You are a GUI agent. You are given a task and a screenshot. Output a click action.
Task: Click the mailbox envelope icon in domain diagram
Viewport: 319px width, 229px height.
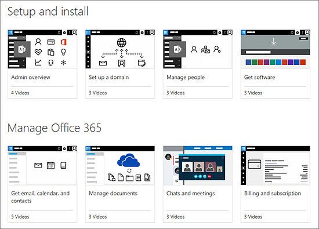pyautogui.click(x=103, y=63)
